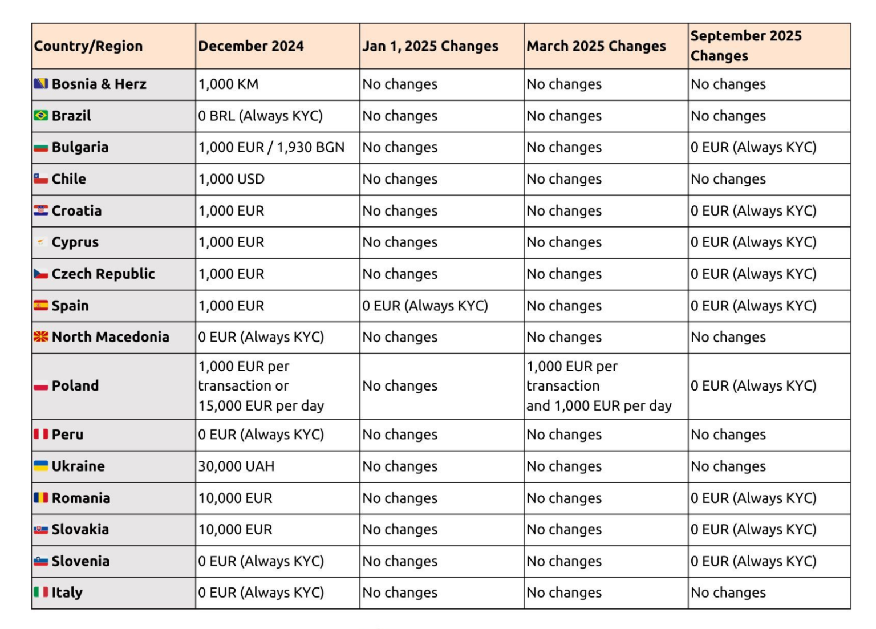Click the Bosnia & Herz flag icon
Image resolution: width=876 pixels, height=629 pixels.
(x=40, y=84)
